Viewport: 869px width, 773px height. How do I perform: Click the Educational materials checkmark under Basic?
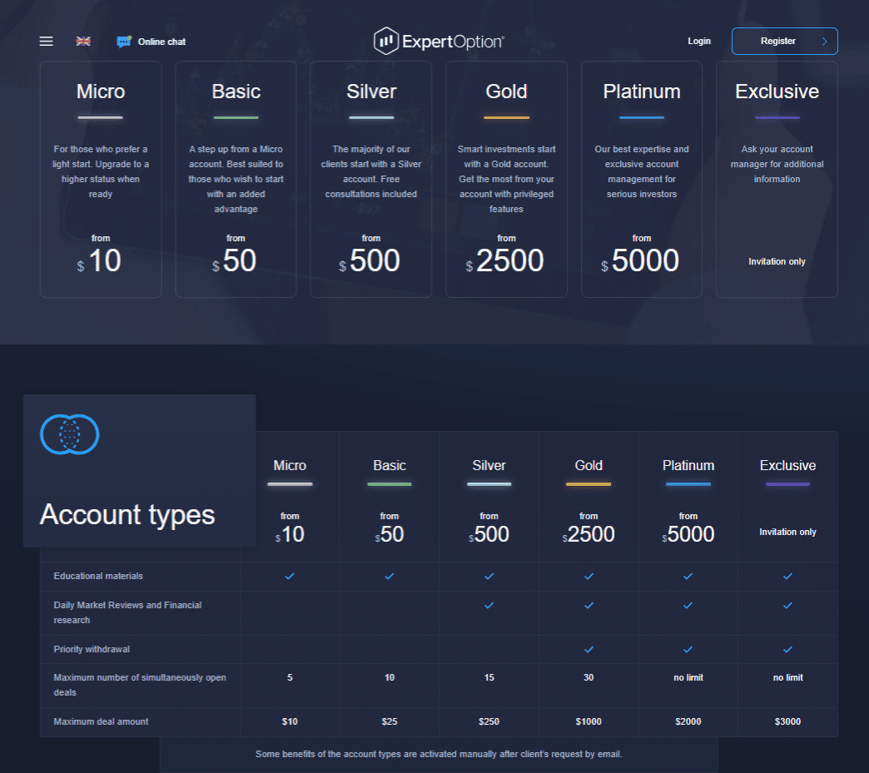coord(390,576)
